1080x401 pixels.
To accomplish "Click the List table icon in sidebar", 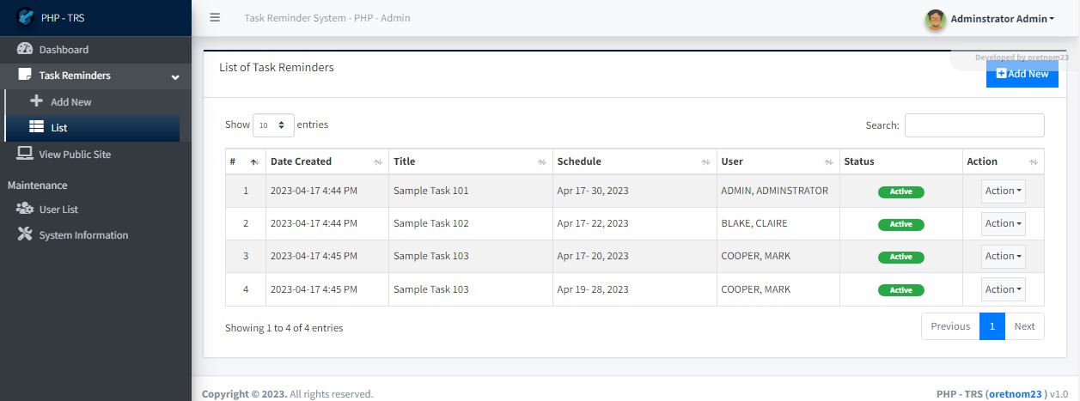I will 36,127.
